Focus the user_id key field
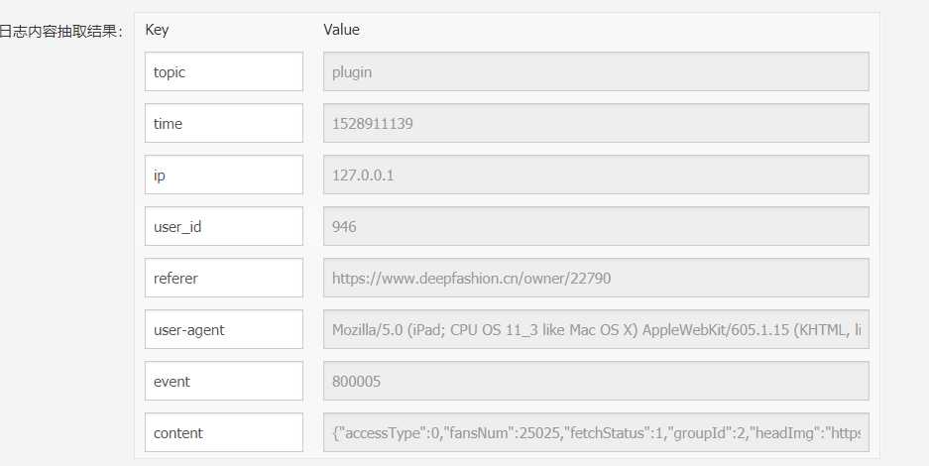Image resolution: width=929 pixels, height=466 pixels. 223,227
